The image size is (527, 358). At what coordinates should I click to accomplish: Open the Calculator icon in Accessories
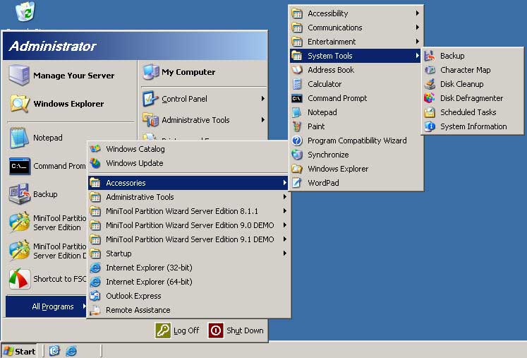pos(297,84)
